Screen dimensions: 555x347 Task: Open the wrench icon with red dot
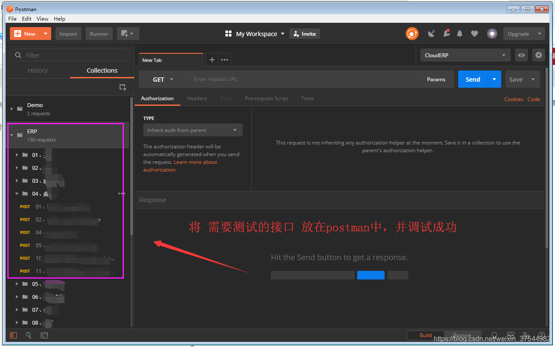[x=447, y=33]
